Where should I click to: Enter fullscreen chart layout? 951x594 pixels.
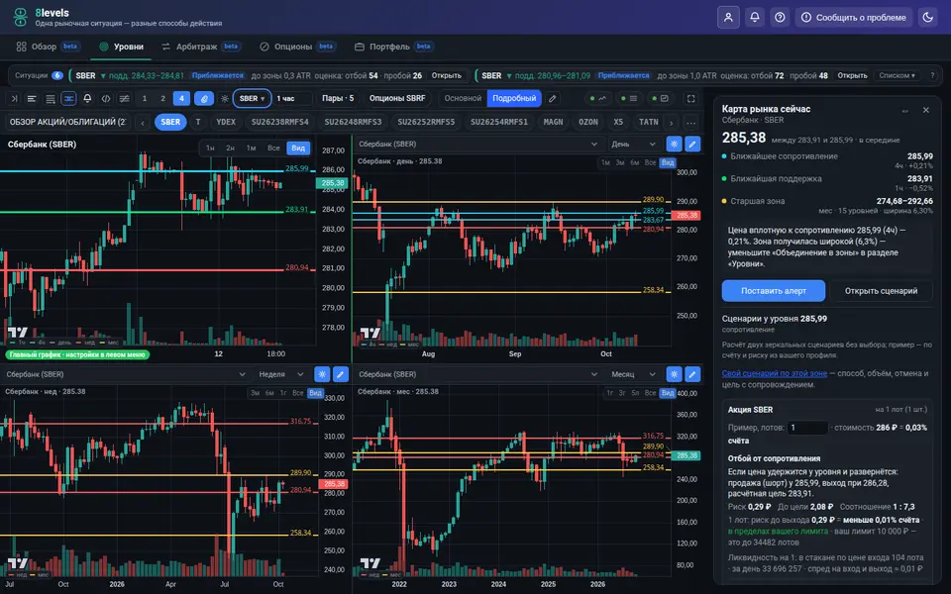[690, 98]
